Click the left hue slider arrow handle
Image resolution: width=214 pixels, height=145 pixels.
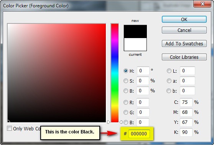tap(109, 122)
